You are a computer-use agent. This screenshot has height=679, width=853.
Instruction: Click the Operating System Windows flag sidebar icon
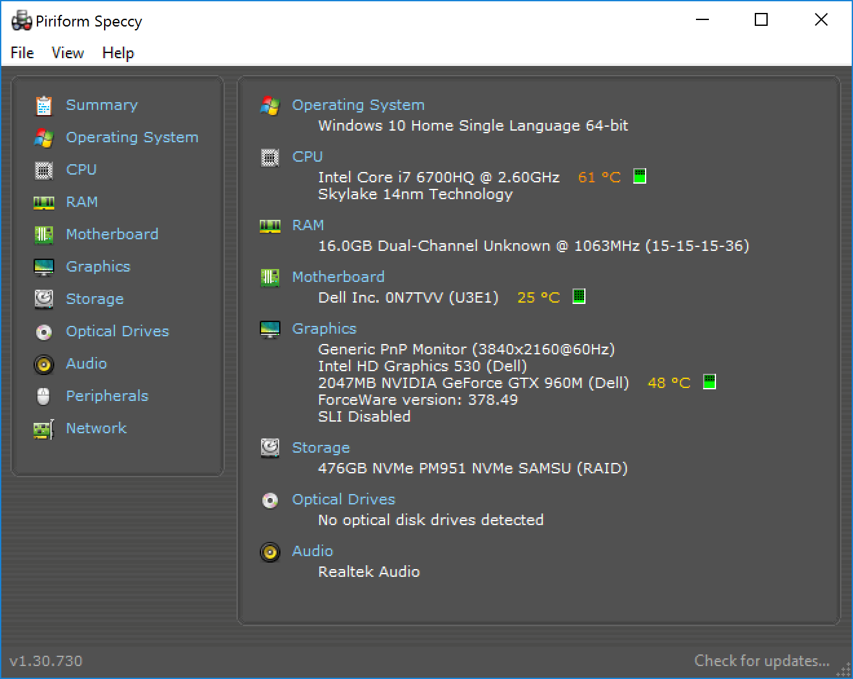click(x=43, y=138)
